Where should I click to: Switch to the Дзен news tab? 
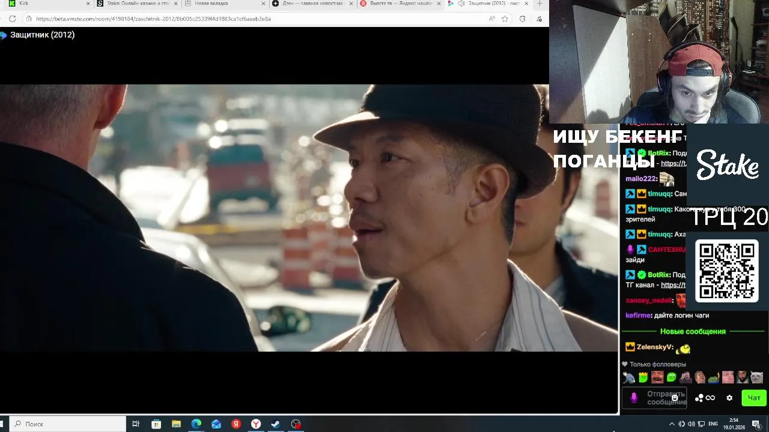point(312,4)
